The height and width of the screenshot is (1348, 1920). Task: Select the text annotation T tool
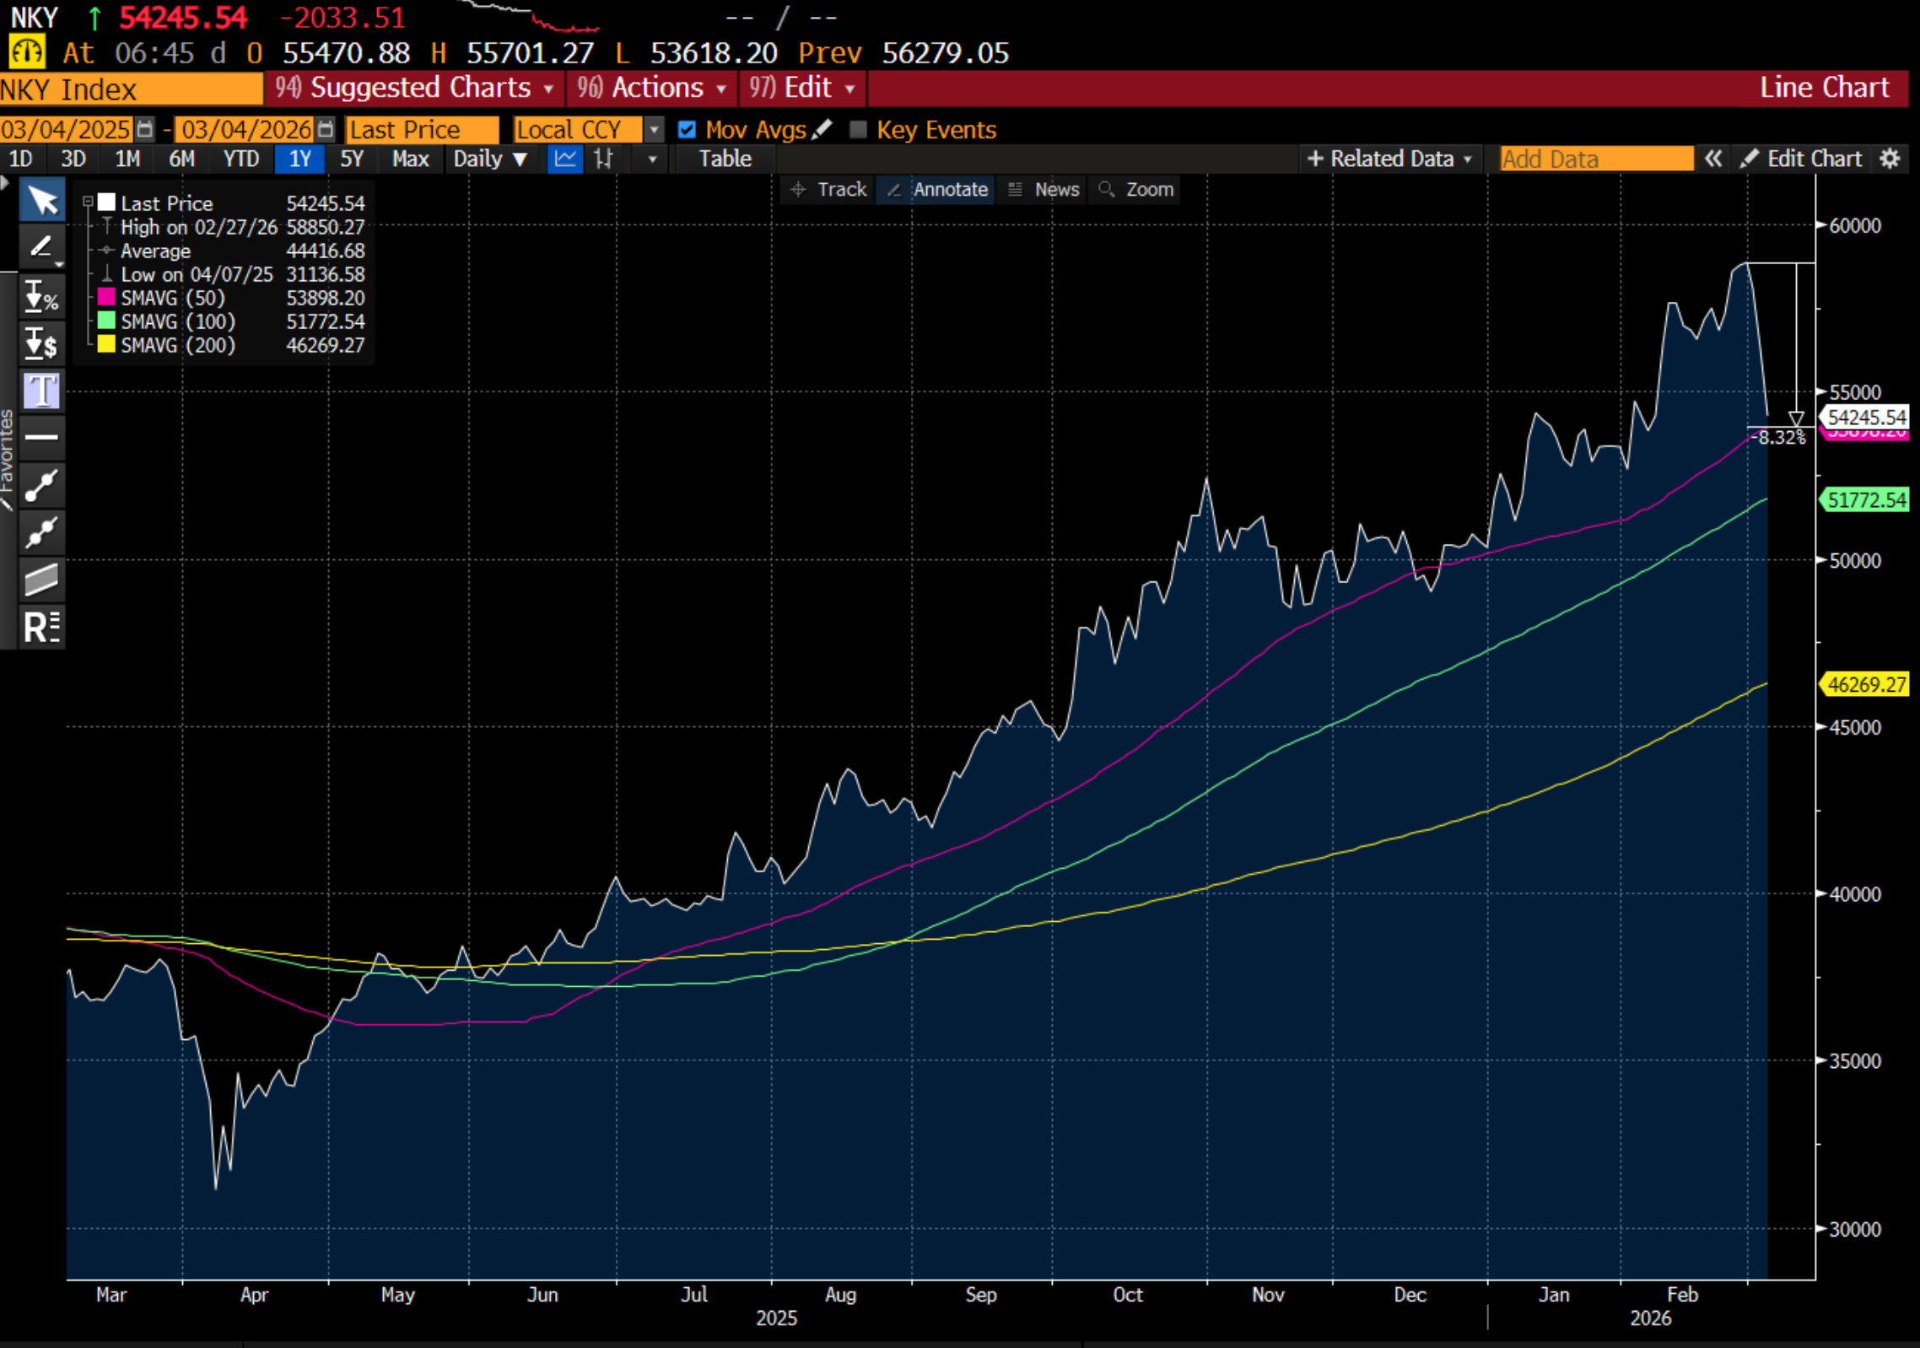coord(41,391)
